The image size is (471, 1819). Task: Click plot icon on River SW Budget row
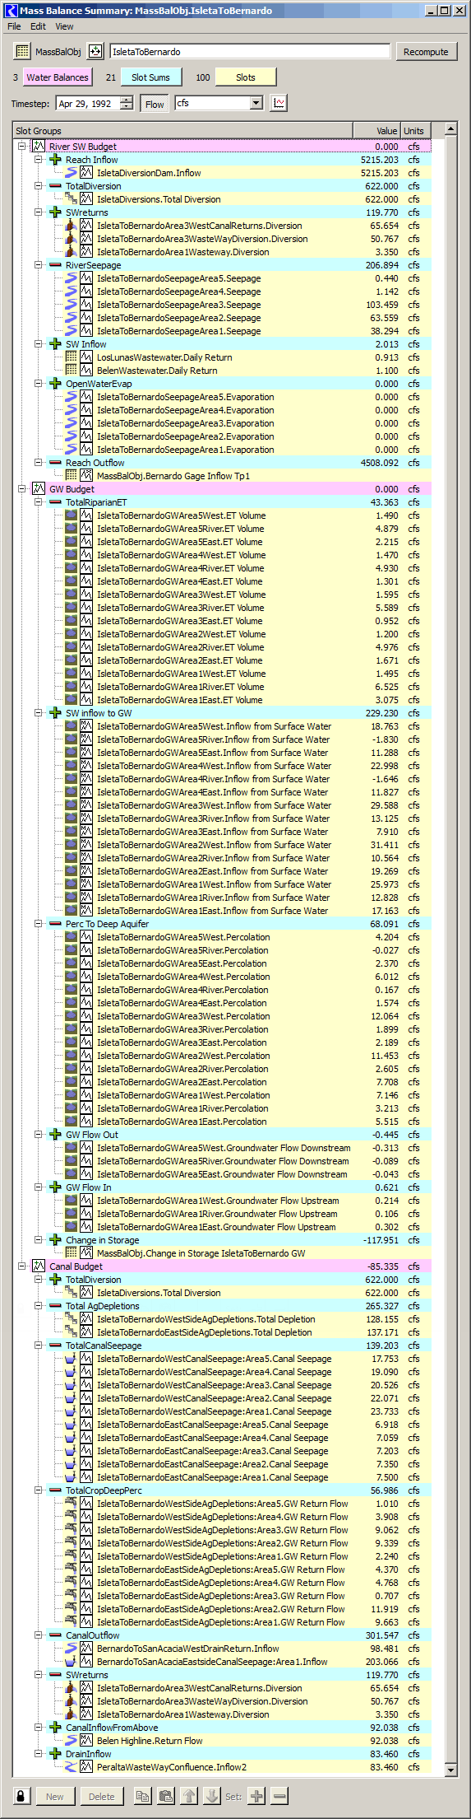coord(38,147)
